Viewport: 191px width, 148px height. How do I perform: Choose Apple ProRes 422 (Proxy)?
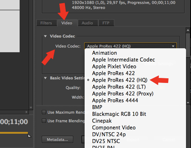click(x=135, y=94)
